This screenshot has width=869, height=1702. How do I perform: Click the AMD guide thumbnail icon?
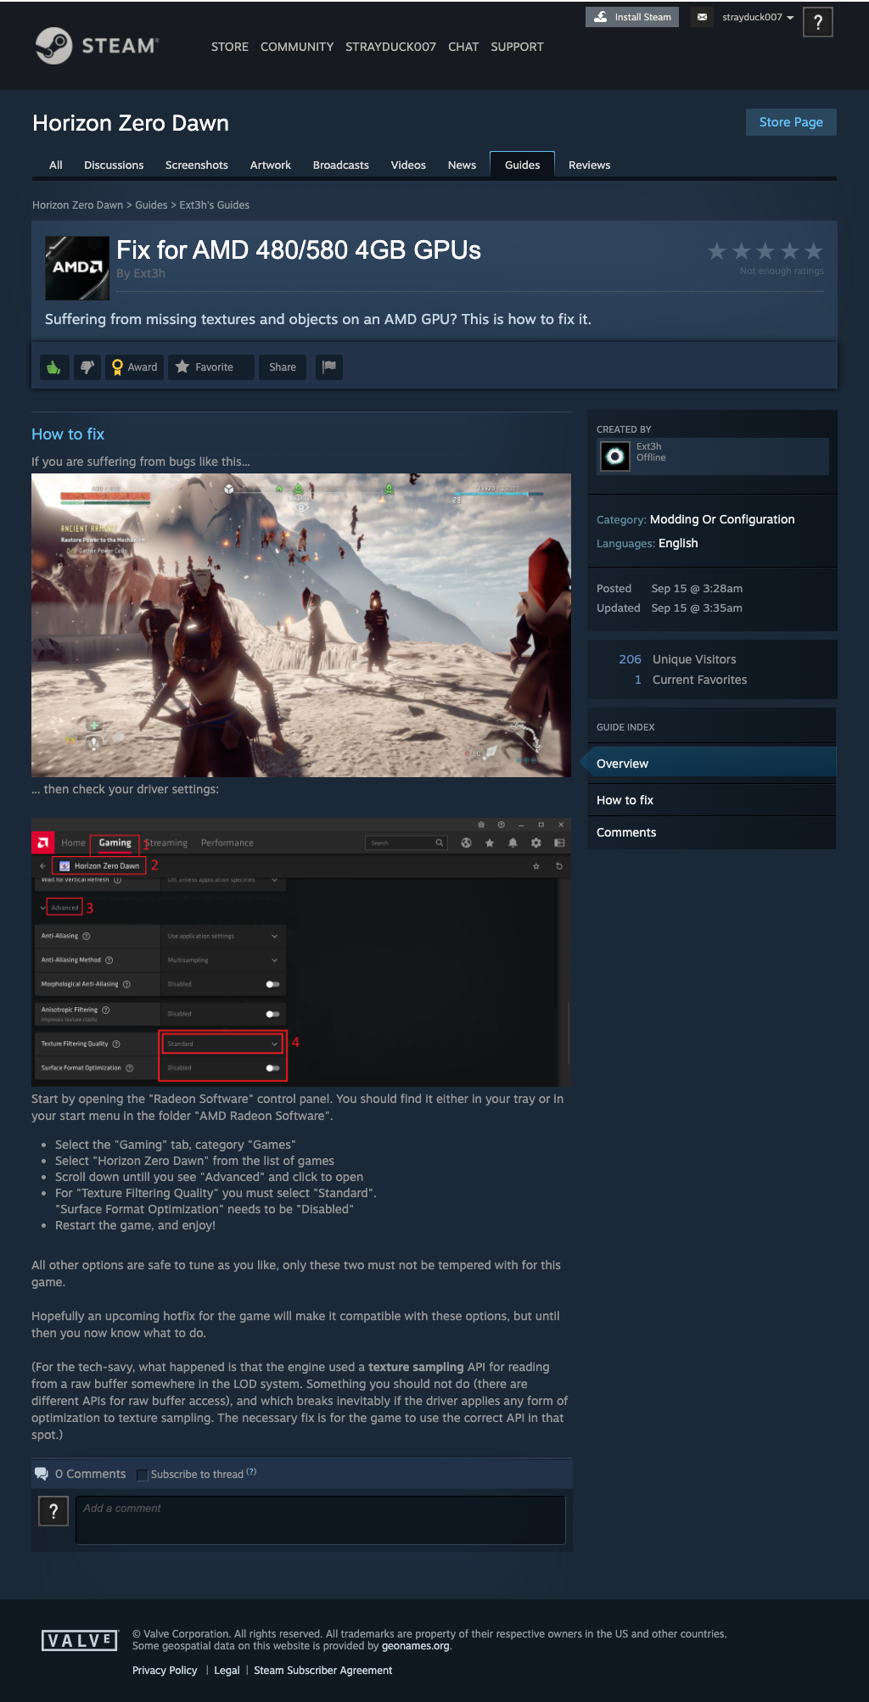77,268
